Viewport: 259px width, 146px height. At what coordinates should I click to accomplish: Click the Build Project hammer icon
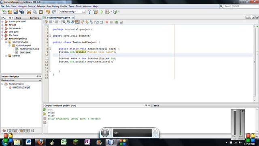(89, 12)
